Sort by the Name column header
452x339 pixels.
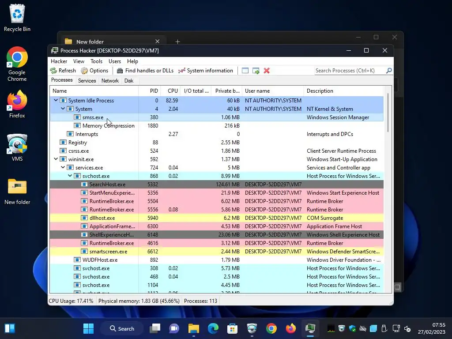(94, 91)
